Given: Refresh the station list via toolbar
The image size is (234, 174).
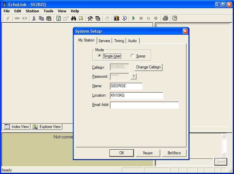Looking at the screenshot, I should (58, 18).
